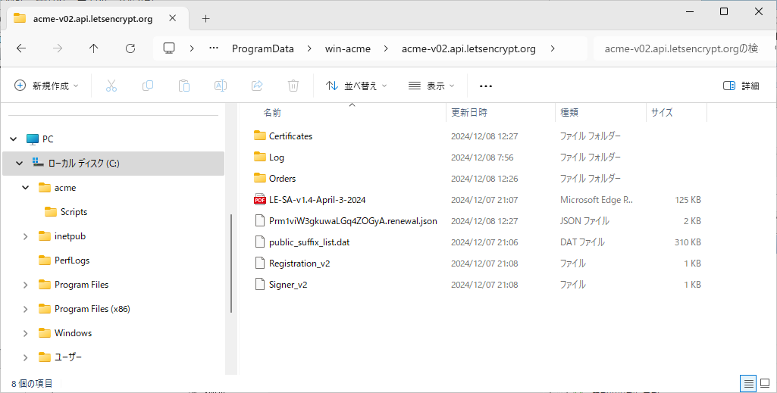Click the Signer_v2 file icon
Image resolution: width=777 pixels, height=393 pixels.
coord(260,285)
